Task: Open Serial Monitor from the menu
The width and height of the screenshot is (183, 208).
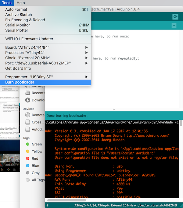Action: click(45, 25)
